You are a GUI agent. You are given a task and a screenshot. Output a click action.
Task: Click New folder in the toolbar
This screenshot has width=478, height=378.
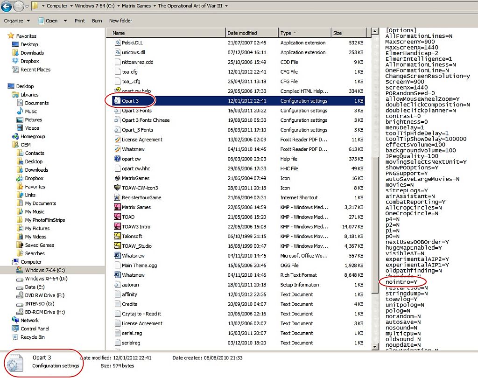(x=121, y=21)
